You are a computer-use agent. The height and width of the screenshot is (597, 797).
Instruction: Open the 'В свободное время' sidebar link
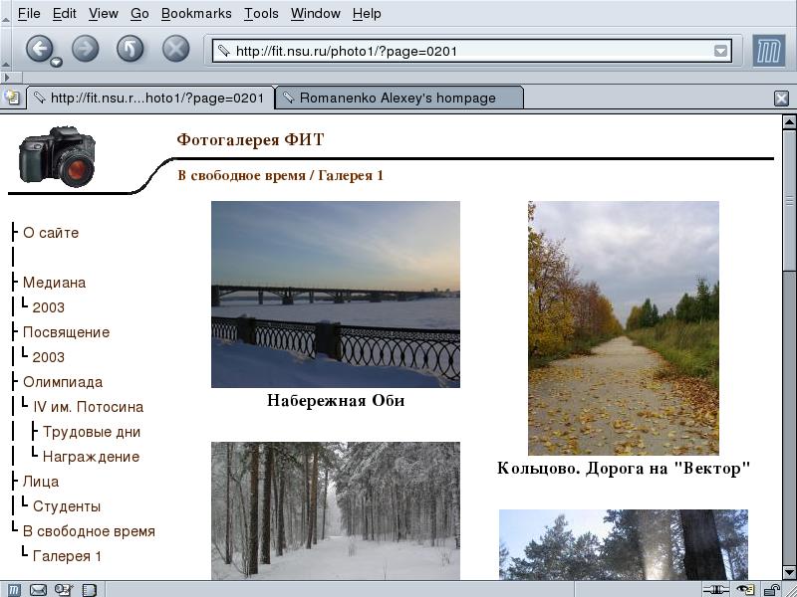coord(89,531)
